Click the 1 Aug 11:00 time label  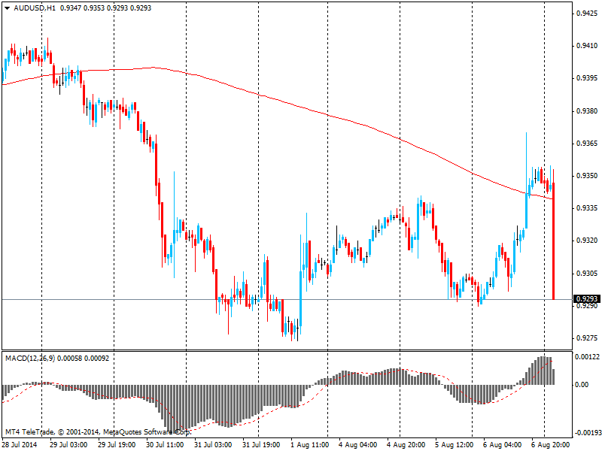(x=310, y=444)
